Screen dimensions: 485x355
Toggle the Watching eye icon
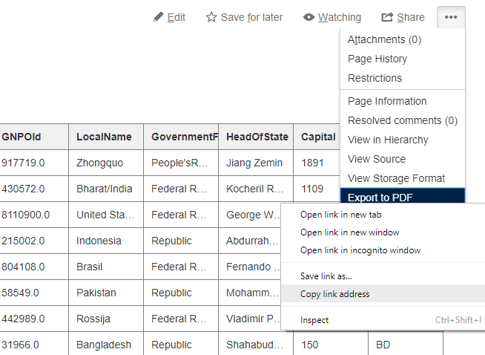[x=309, y=17]
